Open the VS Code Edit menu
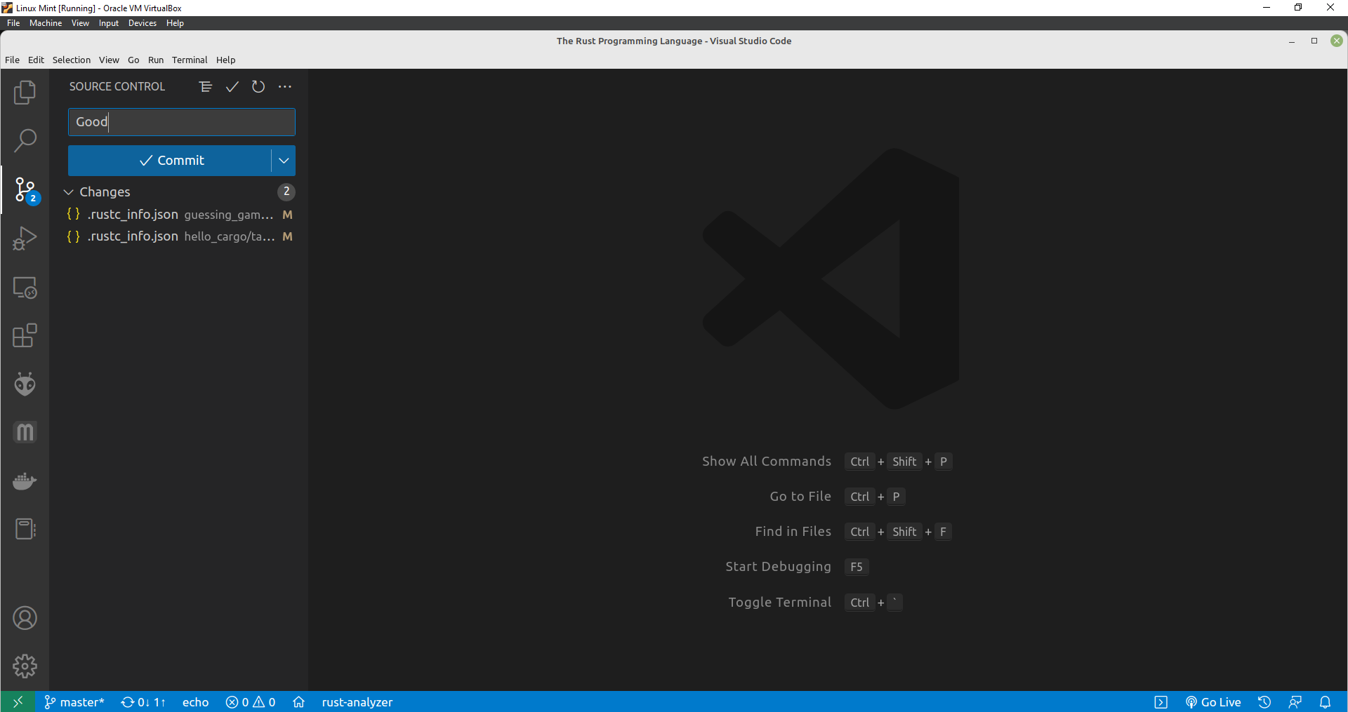Screen dimensions: 1348x712 (36, 60)
